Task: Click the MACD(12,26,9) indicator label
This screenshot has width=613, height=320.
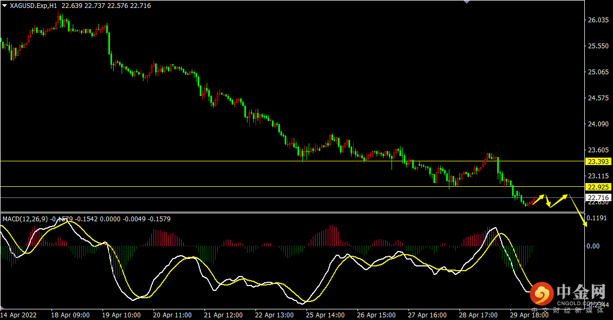Action: coord(25,219)
